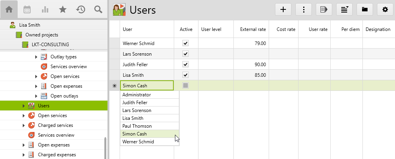Click the add new user plus button

[x=283, y=10]
